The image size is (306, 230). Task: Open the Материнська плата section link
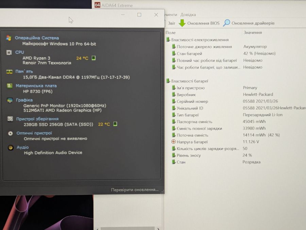click(x=36, y=86)
